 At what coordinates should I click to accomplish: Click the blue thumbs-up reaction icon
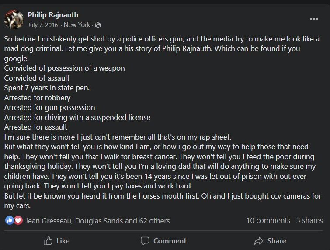point(9,220)
